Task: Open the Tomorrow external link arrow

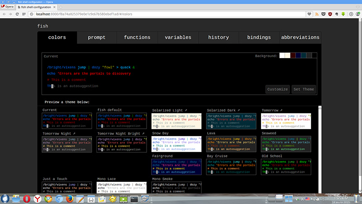Action: pyautogui.click(x=281, y=110)
